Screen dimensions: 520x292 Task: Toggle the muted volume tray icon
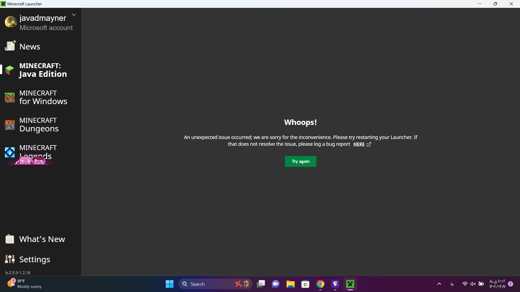coord(473,284)
